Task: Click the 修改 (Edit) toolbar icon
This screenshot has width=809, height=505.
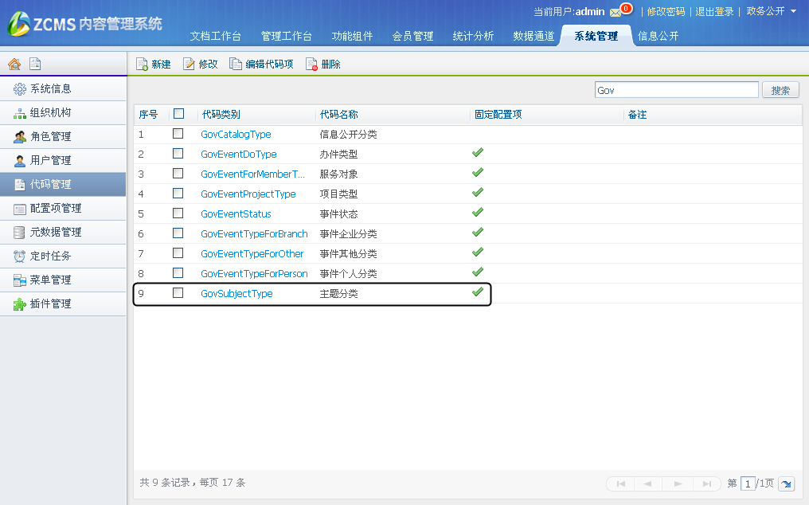Action: [190, 65]
